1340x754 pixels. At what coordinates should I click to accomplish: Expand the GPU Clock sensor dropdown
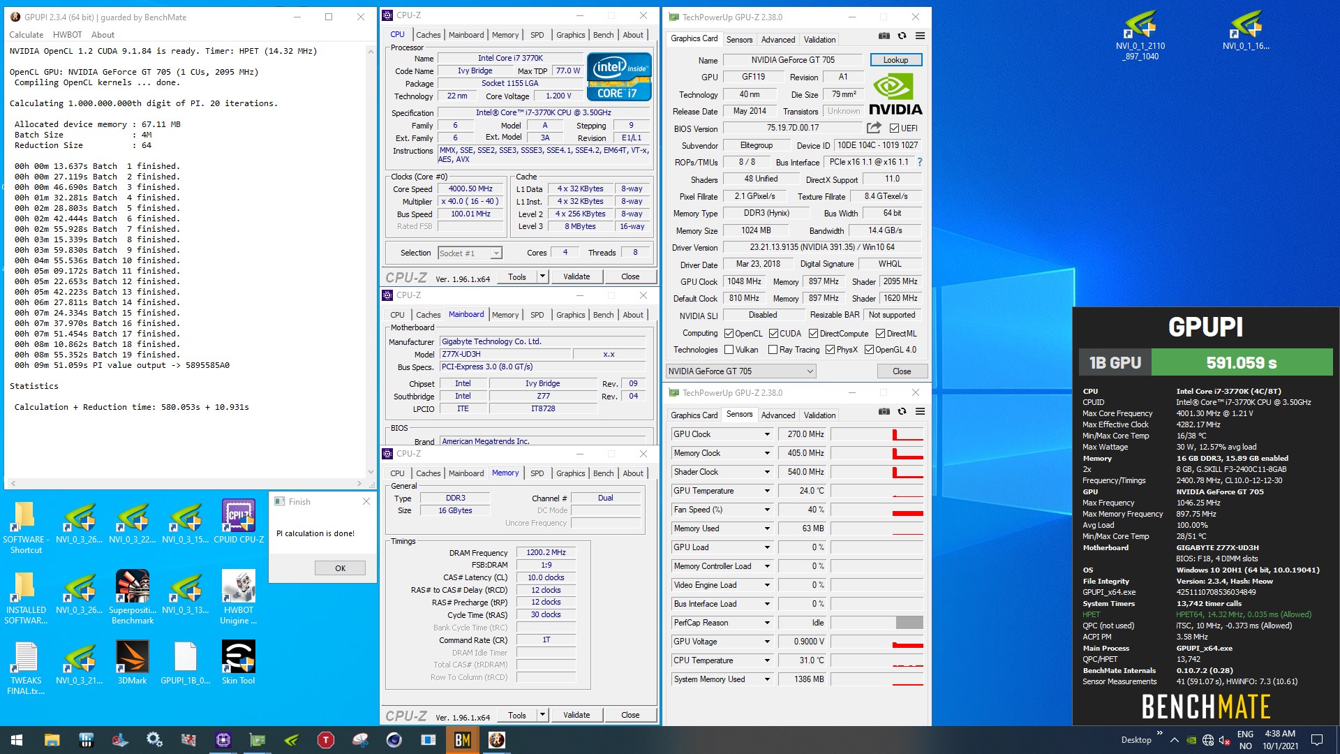tap(766, 434)
